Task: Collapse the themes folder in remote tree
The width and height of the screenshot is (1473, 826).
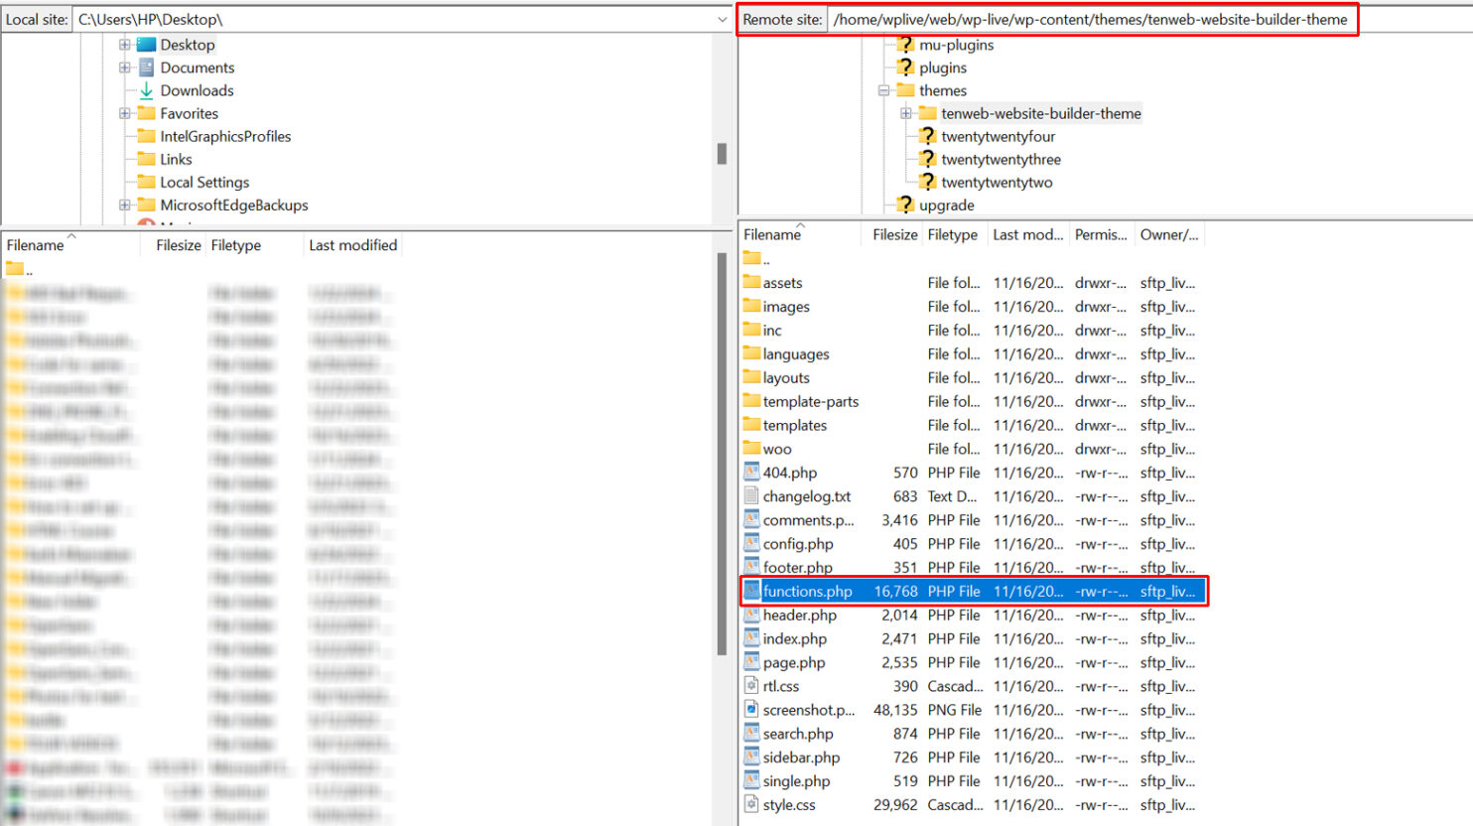Action: coord(883,90)
